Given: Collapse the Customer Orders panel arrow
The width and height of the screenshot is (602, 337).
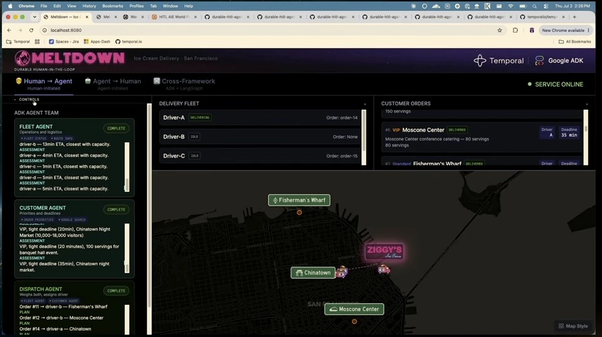Looking at the screenshot, I should [x=587, y=104].
